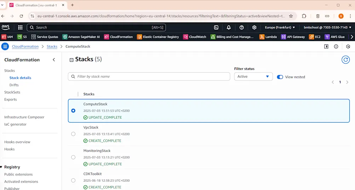The height and width of the screenshot is (190, 355).
Task: Toggle View nested switch
Action: [280, 77]
